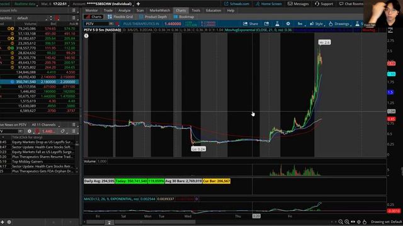The image size is (403, 226).
Task: Click the detach chart window icon
Action: pos(266,24)
